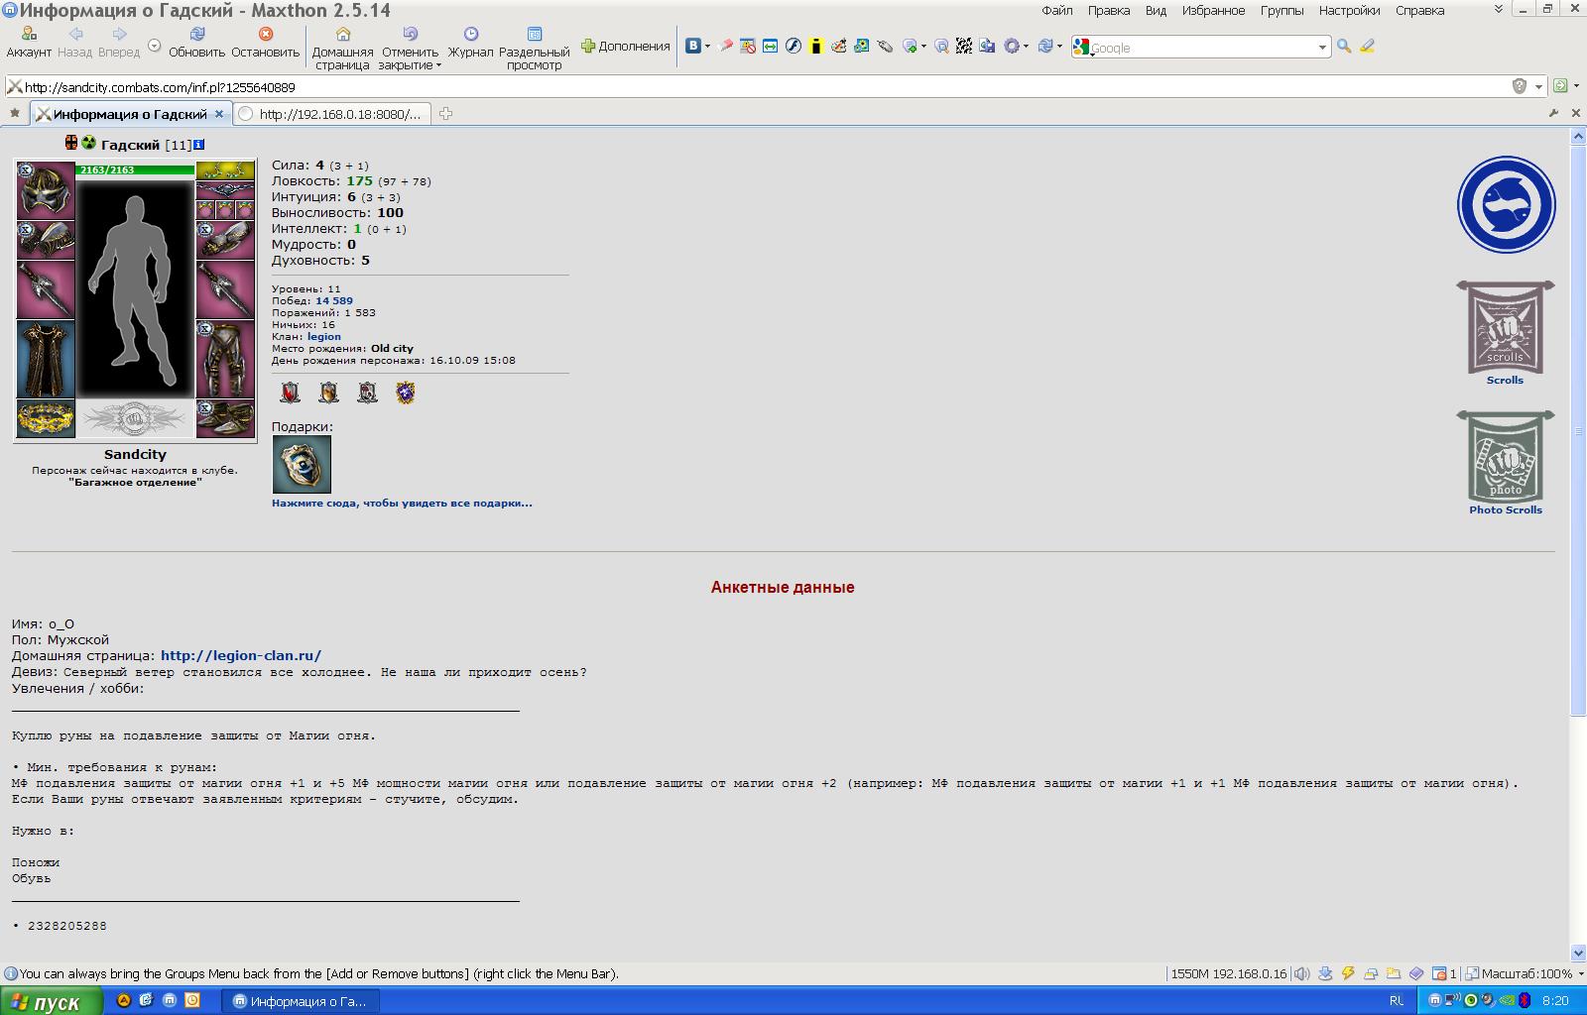This screenshot has width=1587, height=1015.
Task: Click the boots equipment item
Action: point(225,417)
